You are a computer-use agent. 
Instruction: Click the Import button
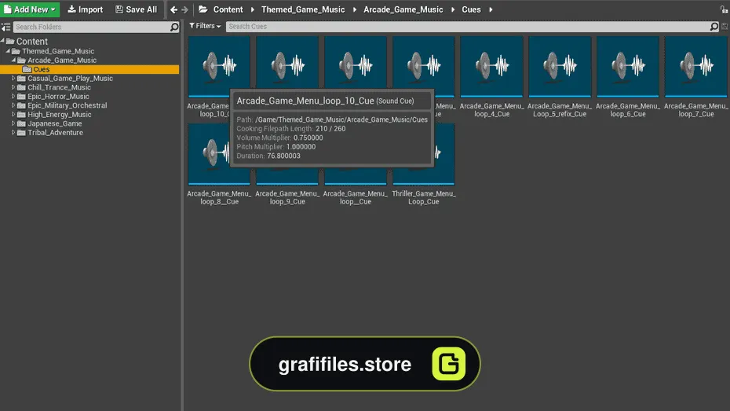click(x=86, y=9)
